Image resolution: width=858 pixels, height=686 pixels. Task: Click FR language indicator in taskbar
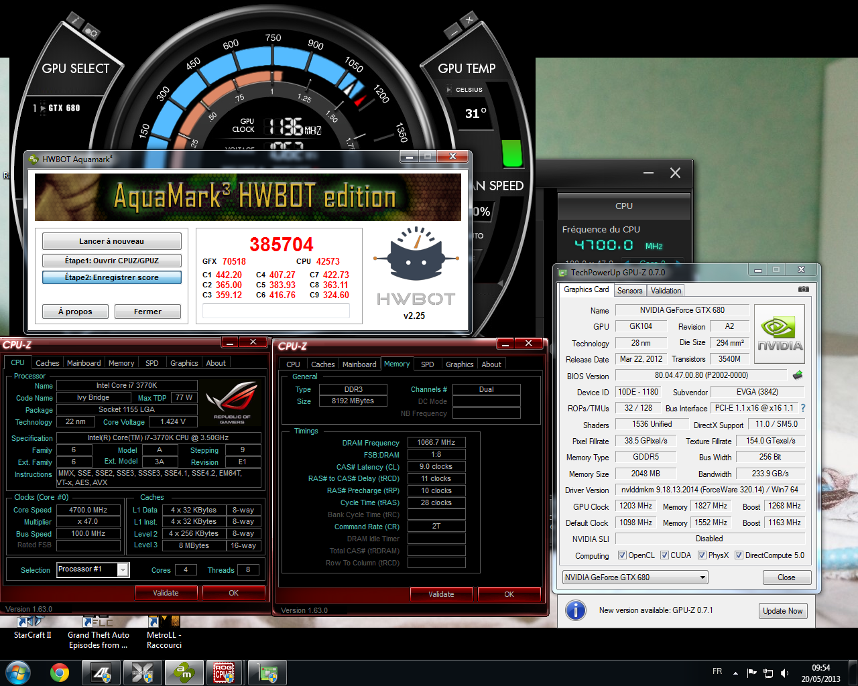coord(717,671)
